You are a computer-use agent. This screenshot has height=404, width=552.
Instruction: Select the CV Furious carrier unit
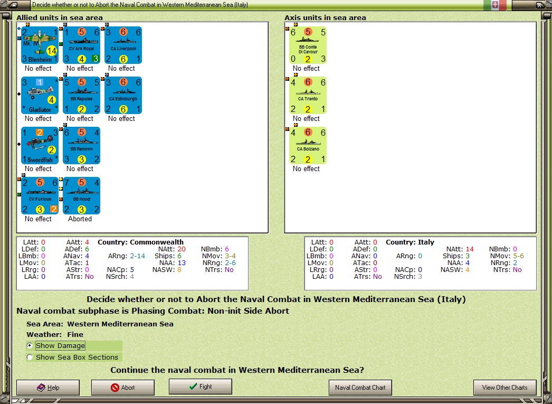pos(40,195)
